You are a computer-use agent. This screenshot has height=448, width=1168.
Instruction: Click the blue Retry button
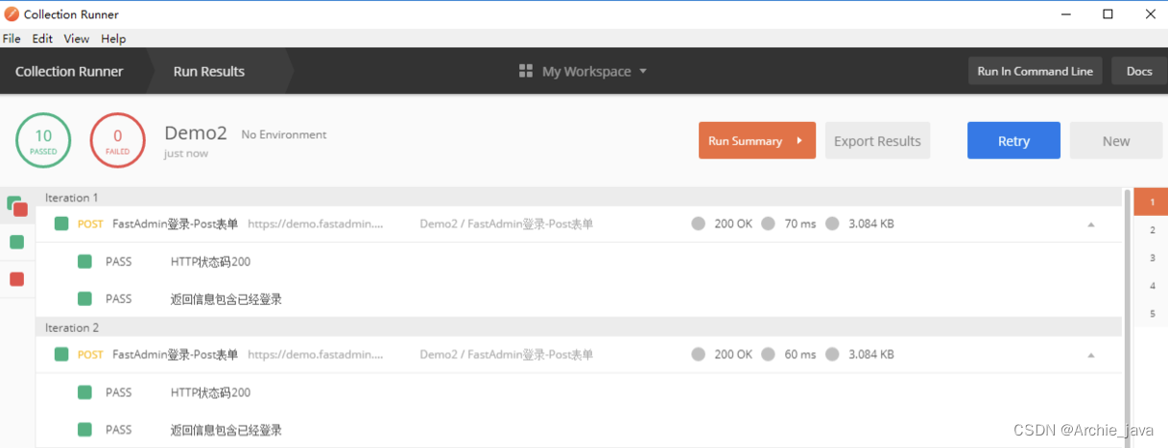click(x=1013, y=141)
